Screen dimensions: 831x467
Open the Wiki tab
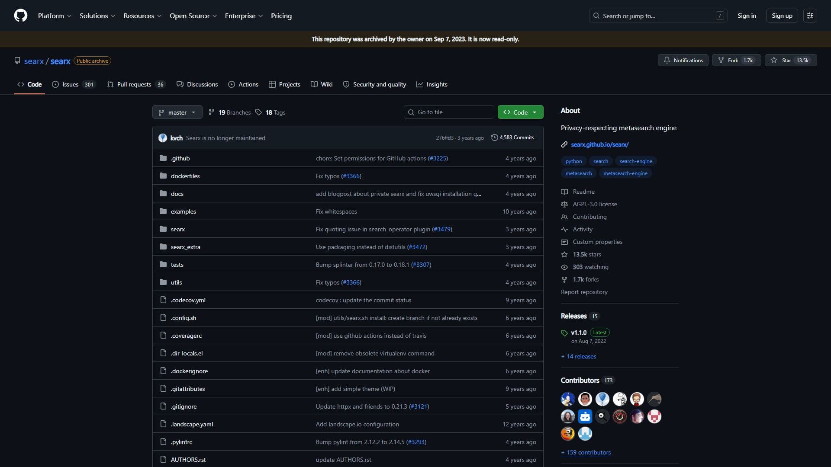pos(322,84)
